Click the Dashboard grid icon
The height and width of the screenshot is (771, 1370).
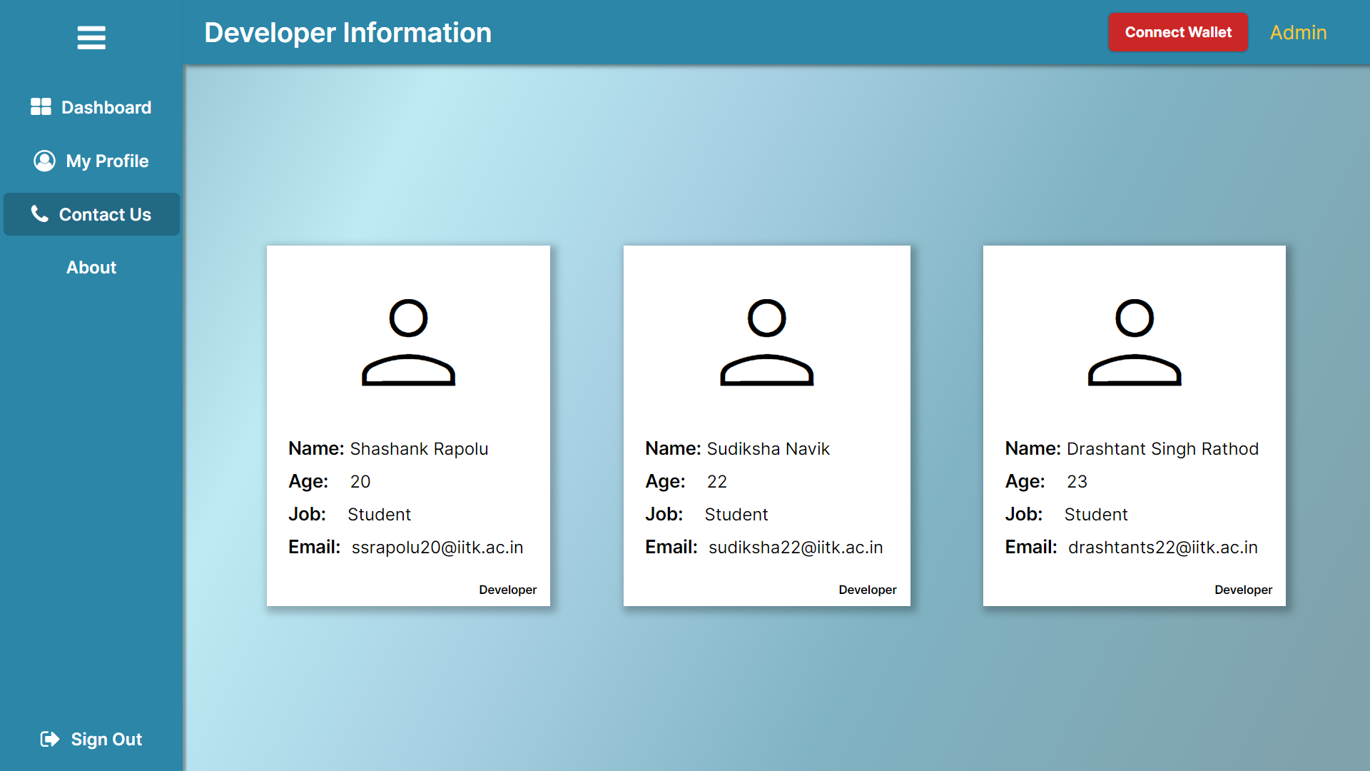coord(41,107)
